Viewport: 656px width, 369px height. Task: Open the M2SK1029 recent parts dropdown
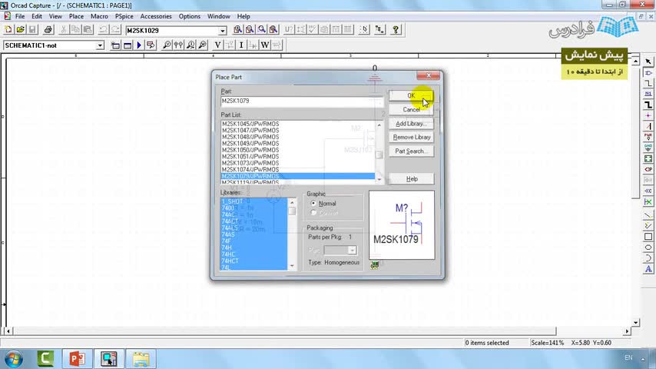point(222,31)
